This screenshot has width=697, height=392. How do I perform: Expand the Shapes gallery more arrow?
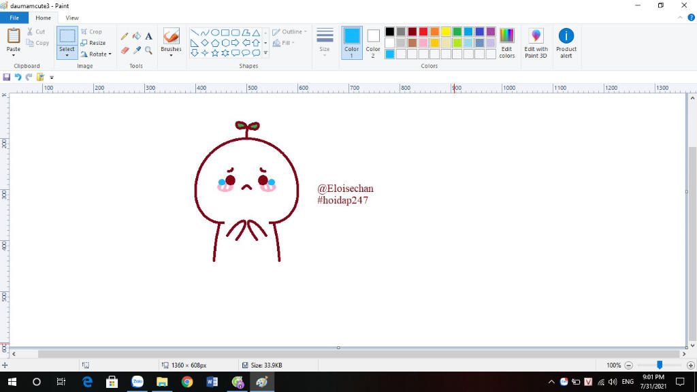pos(265,53)
